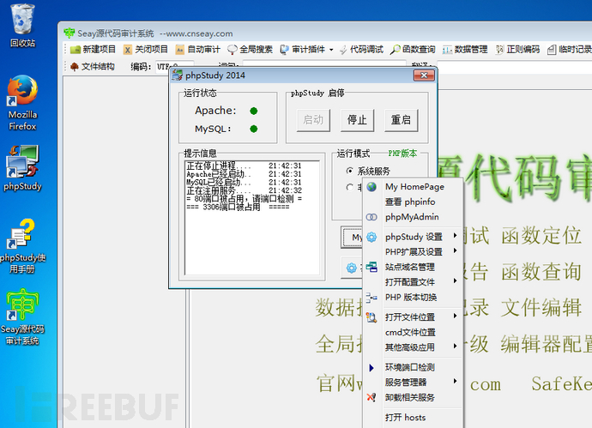Screen dimensions: 592x428
Task: Click 文件结构 icon in Seay
Action: point(75,67)
